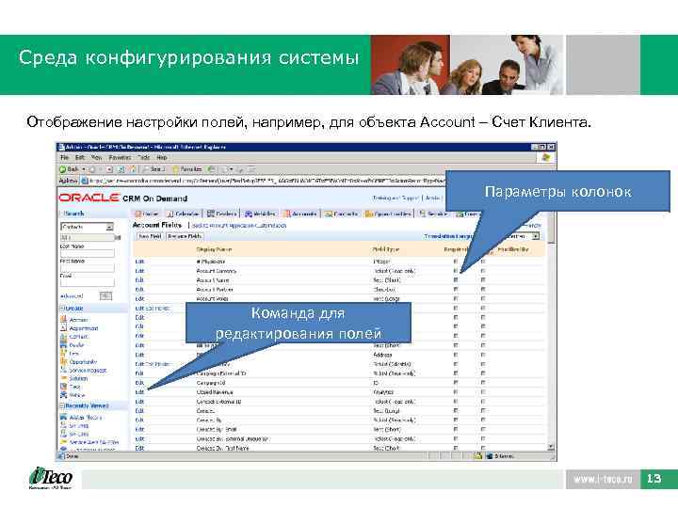Click the Solution icon in Create section
This screenshot has width=678, height=508.
click(64, 378)
